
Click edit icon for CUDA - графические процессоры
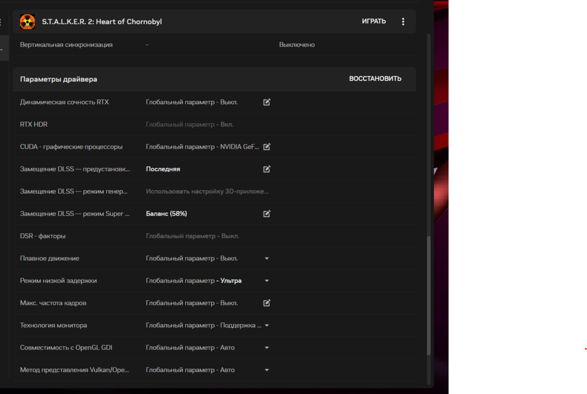(x=266, y=147)
